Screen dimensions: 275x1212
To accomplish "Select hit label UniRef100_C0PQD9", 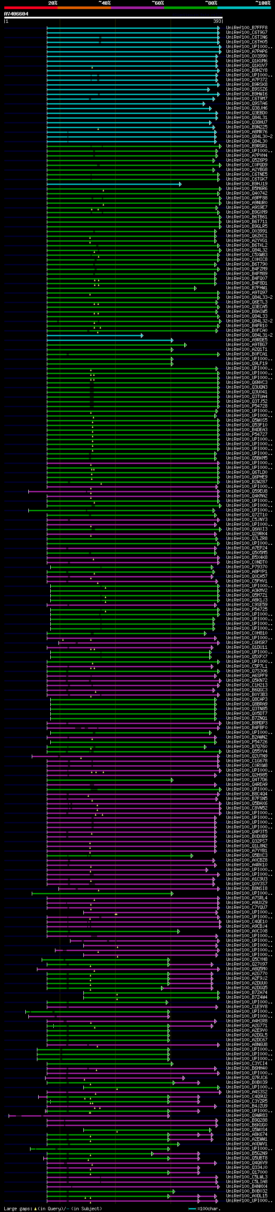I will coord(247,165).
